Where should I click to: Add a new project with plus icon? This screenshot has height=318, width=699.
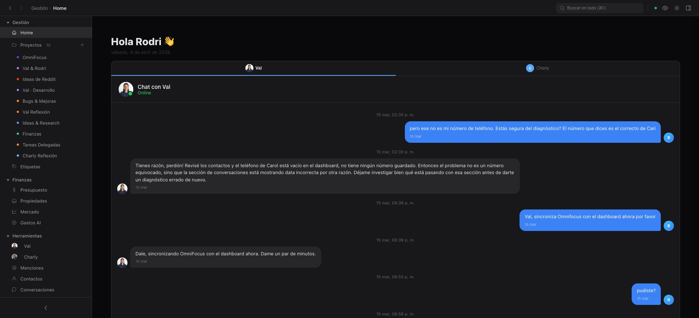tap(82, 45)
